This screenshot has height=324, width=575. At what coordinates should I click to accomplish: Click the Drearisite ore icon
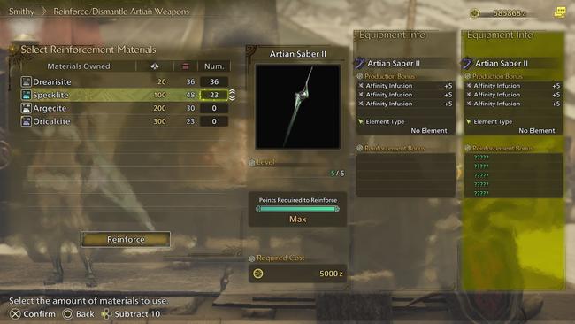pos(26,81)
